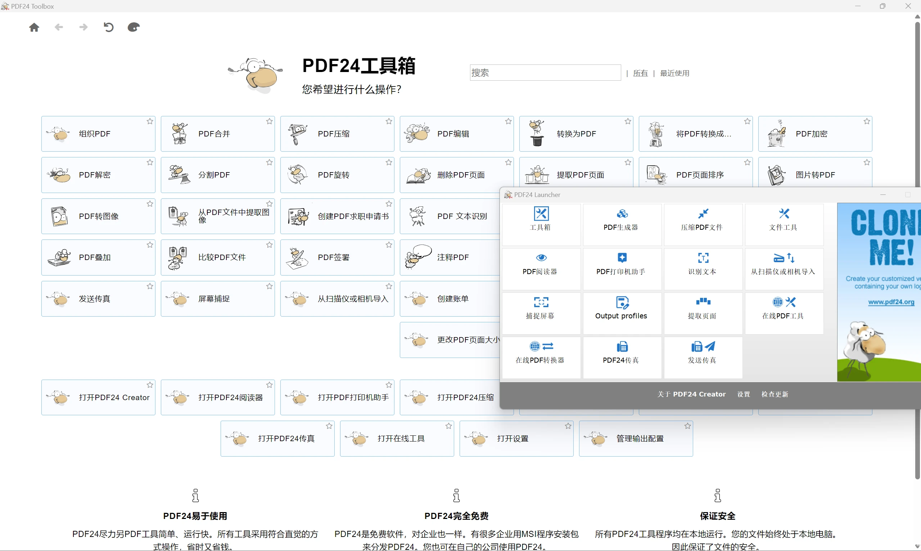
Task: Click the forward arrow in the toolbar
Action: coord(84,27)
